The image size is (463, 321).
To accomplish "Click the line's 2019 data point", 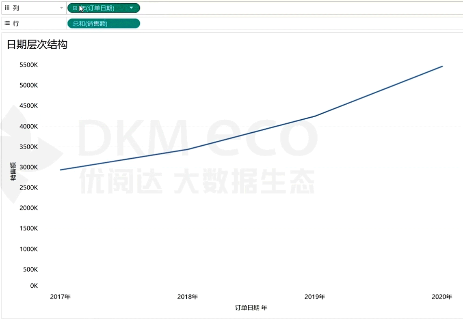I will [x=315, y=116].
